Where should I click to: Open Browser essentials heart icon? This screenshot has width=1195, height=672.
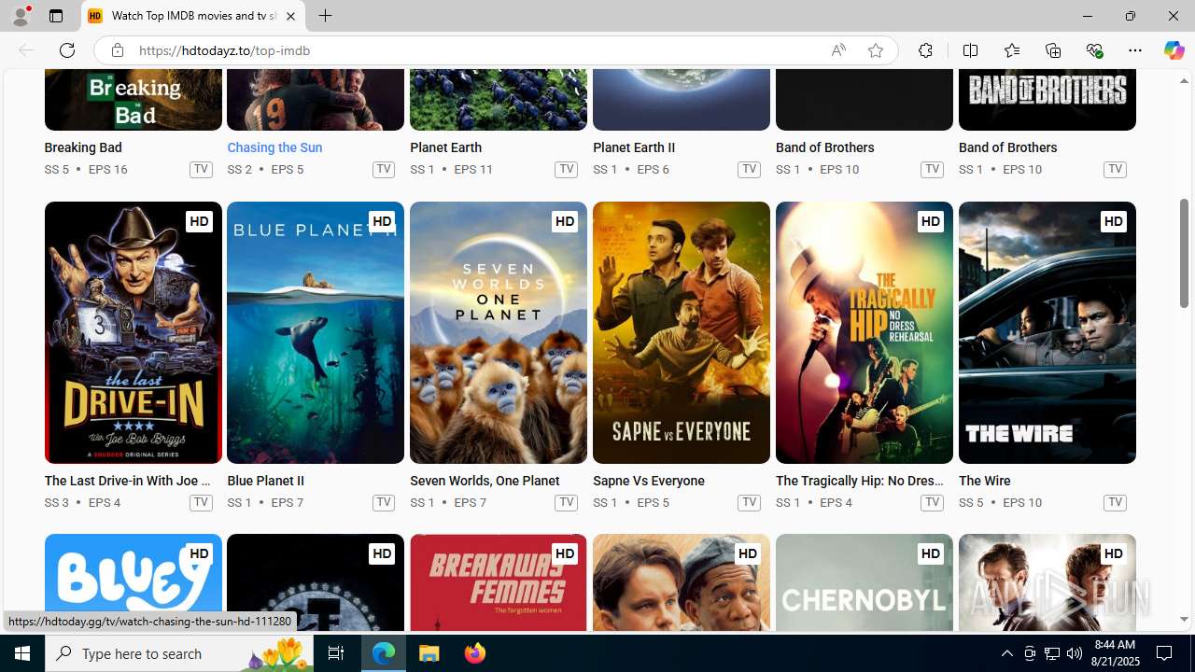pos(1094,50)
